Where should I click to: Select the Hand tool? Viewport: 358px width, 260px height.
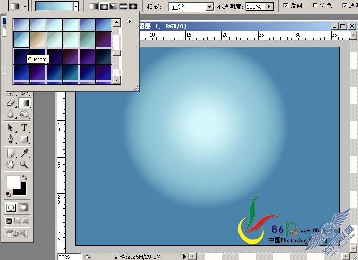click(11, 164)
